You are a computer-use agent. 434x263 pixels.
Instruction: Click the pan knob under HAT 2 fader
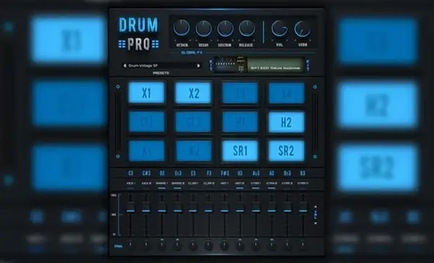tap(239, 246)
